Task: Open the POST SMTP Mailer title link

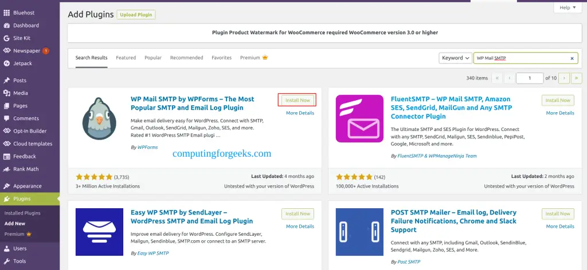Action: (x=454, y=221)
